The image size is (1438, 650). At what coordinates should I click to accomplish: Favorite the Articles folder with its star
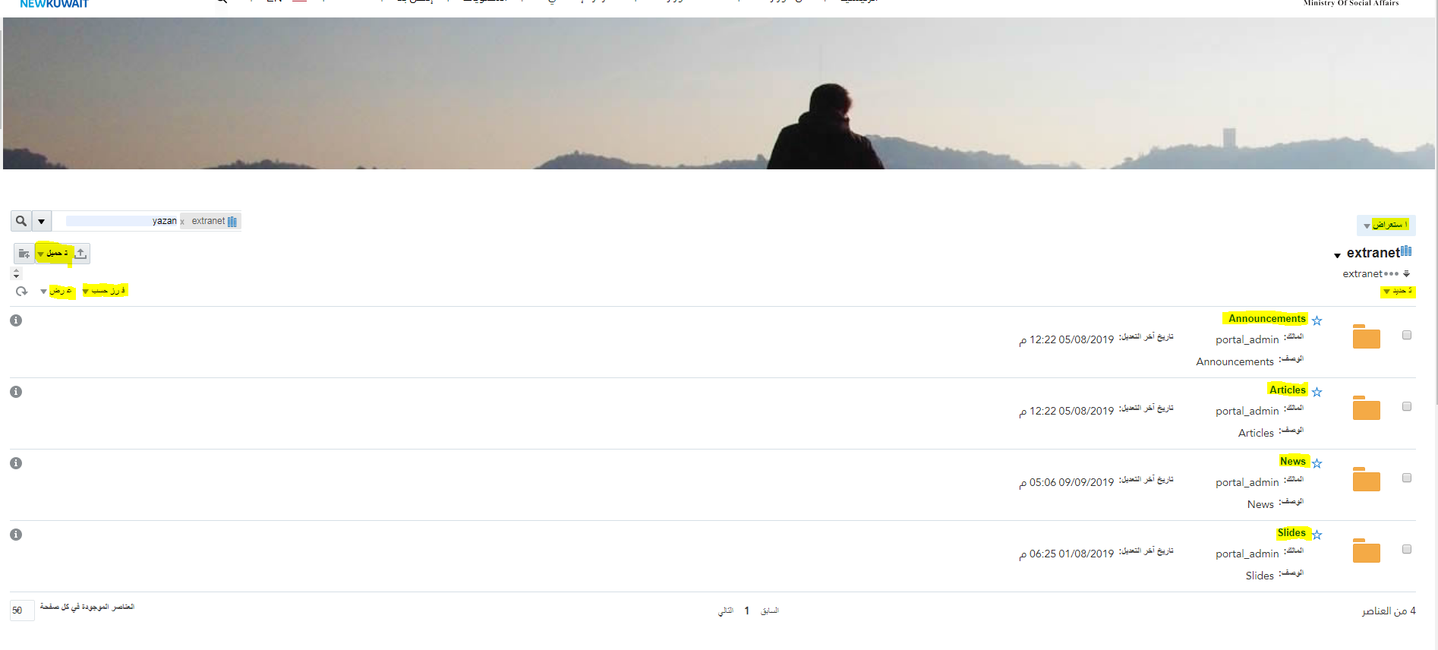tap(1317, 392)
